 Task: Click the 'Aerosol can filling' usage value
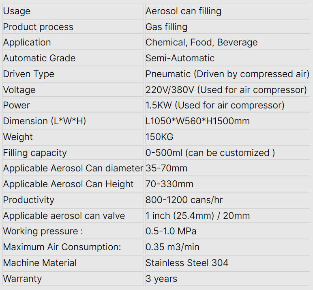click(x=183, y=11)
